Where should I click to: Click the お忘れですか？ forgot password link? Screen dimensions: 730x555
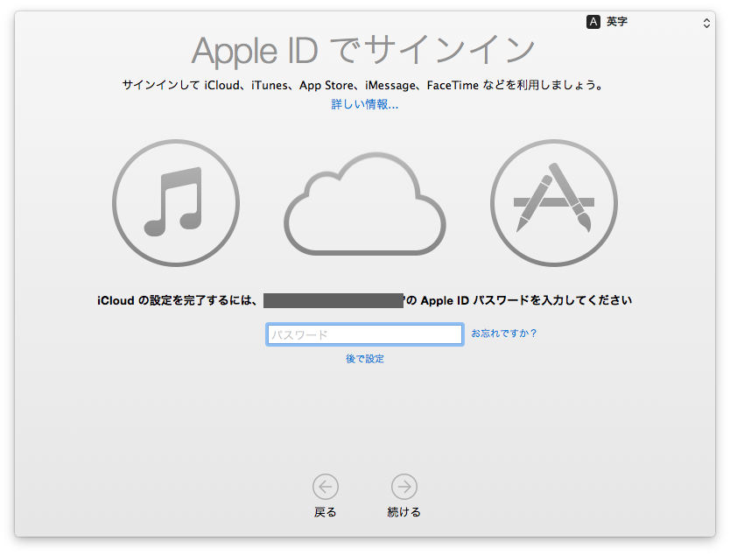[504, 334]
